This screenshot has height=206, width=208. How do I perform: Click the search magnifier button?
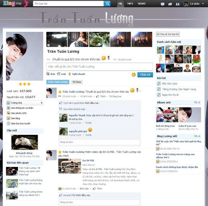pos(107,4)
